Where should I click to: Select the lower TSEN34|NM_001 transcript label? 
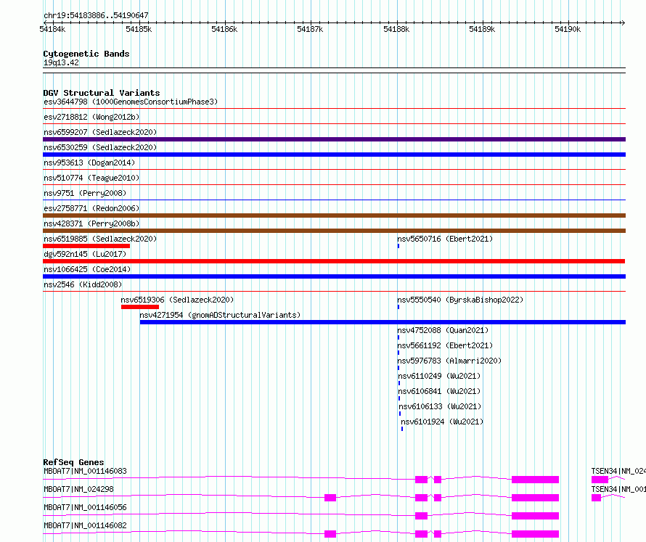[618, 489]
